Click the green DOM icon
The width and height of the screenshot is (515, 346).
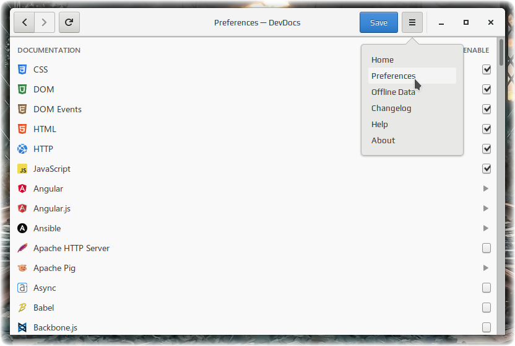point(22,89)
